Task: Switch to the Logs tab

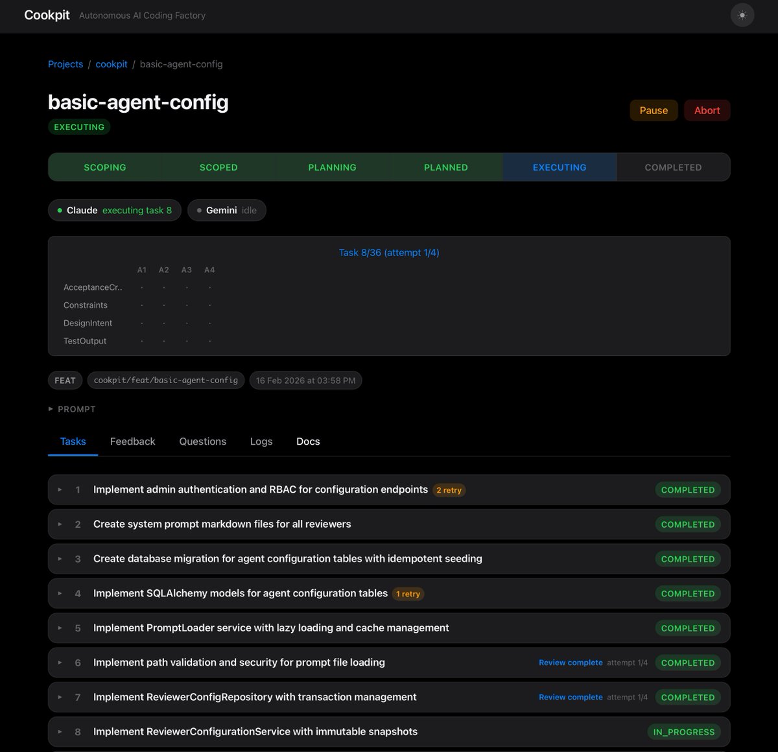Action: [261, 441]
